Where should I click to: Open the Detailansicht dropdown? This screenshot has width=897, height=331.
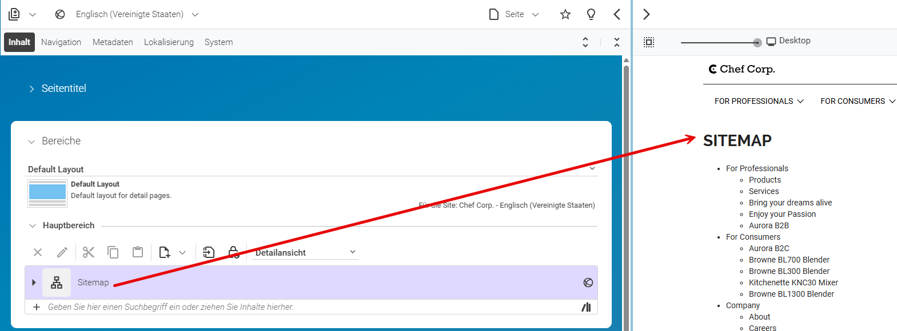click(x=305, y=252)
